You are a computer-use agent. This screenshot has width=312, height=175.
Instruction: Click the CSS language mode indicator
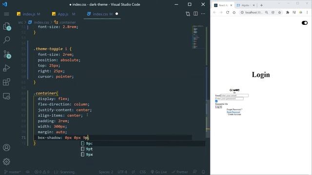click(x=143, y=172)
